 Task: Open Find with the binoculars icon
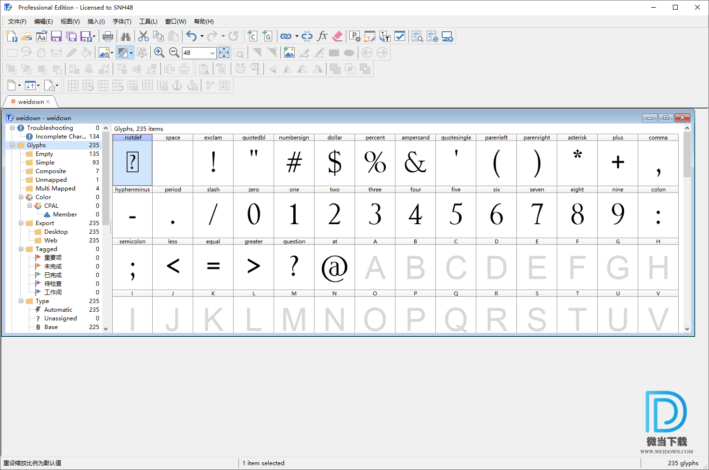pos(126,36)
